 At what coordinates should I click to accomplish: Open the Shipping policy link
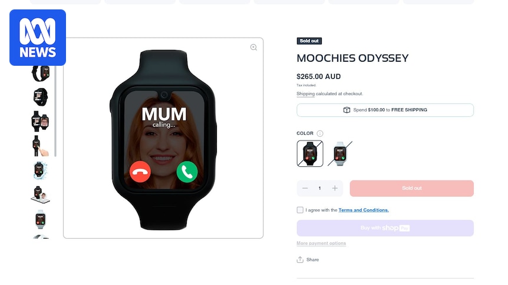(305, 93)
